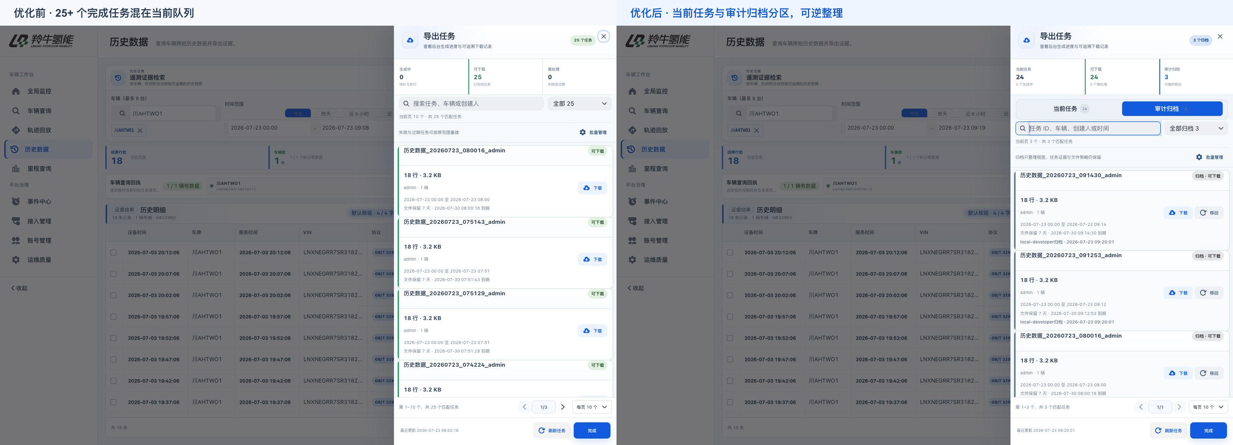Collapse sidebar via 收起 in 优化后 screenshot

pyautogui.click(x=636, y=288)
